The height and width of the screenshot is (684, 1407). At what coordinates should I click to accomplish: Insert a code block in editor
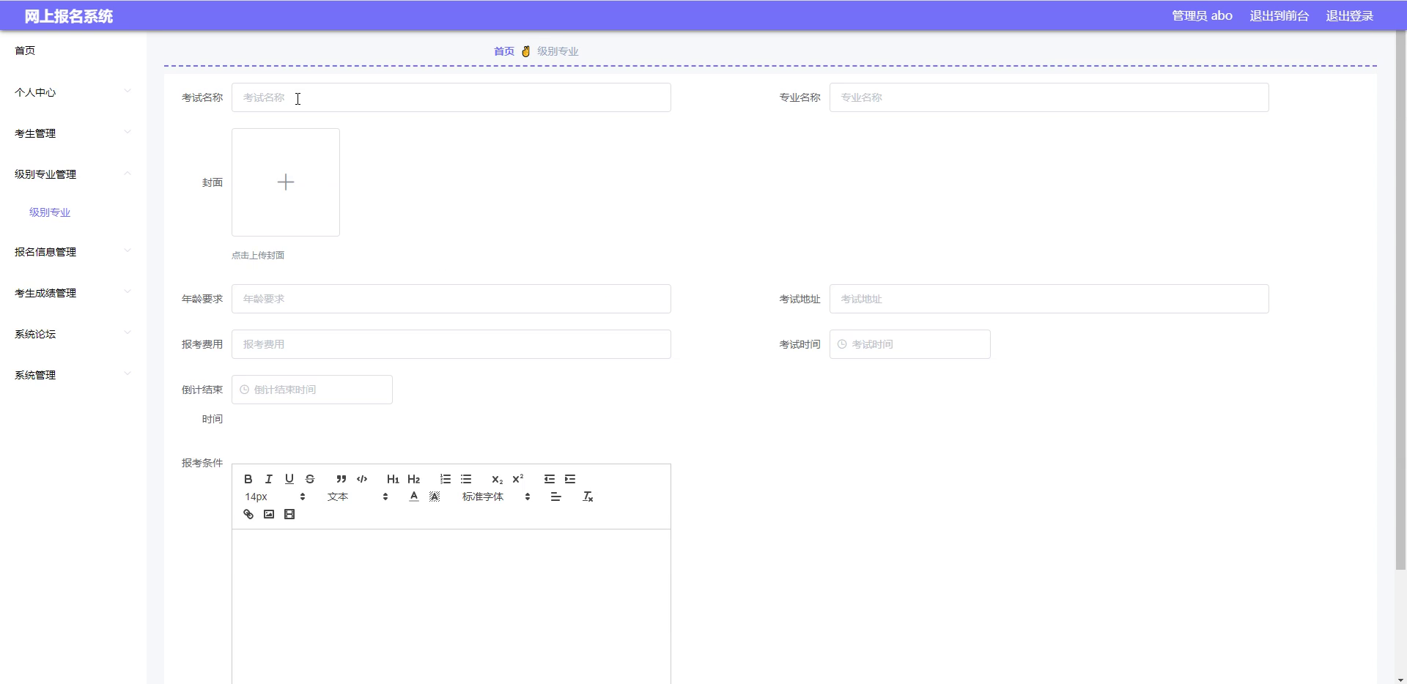[362, 479]
